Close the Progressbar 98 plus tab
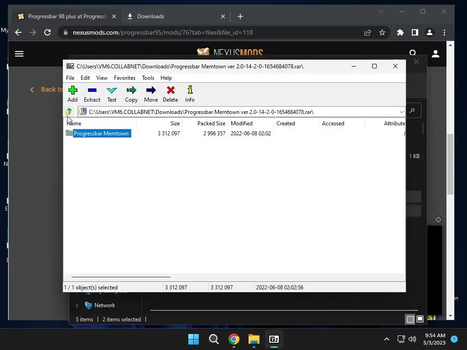This screenshot has width=467, height=350. coord(114,16)
